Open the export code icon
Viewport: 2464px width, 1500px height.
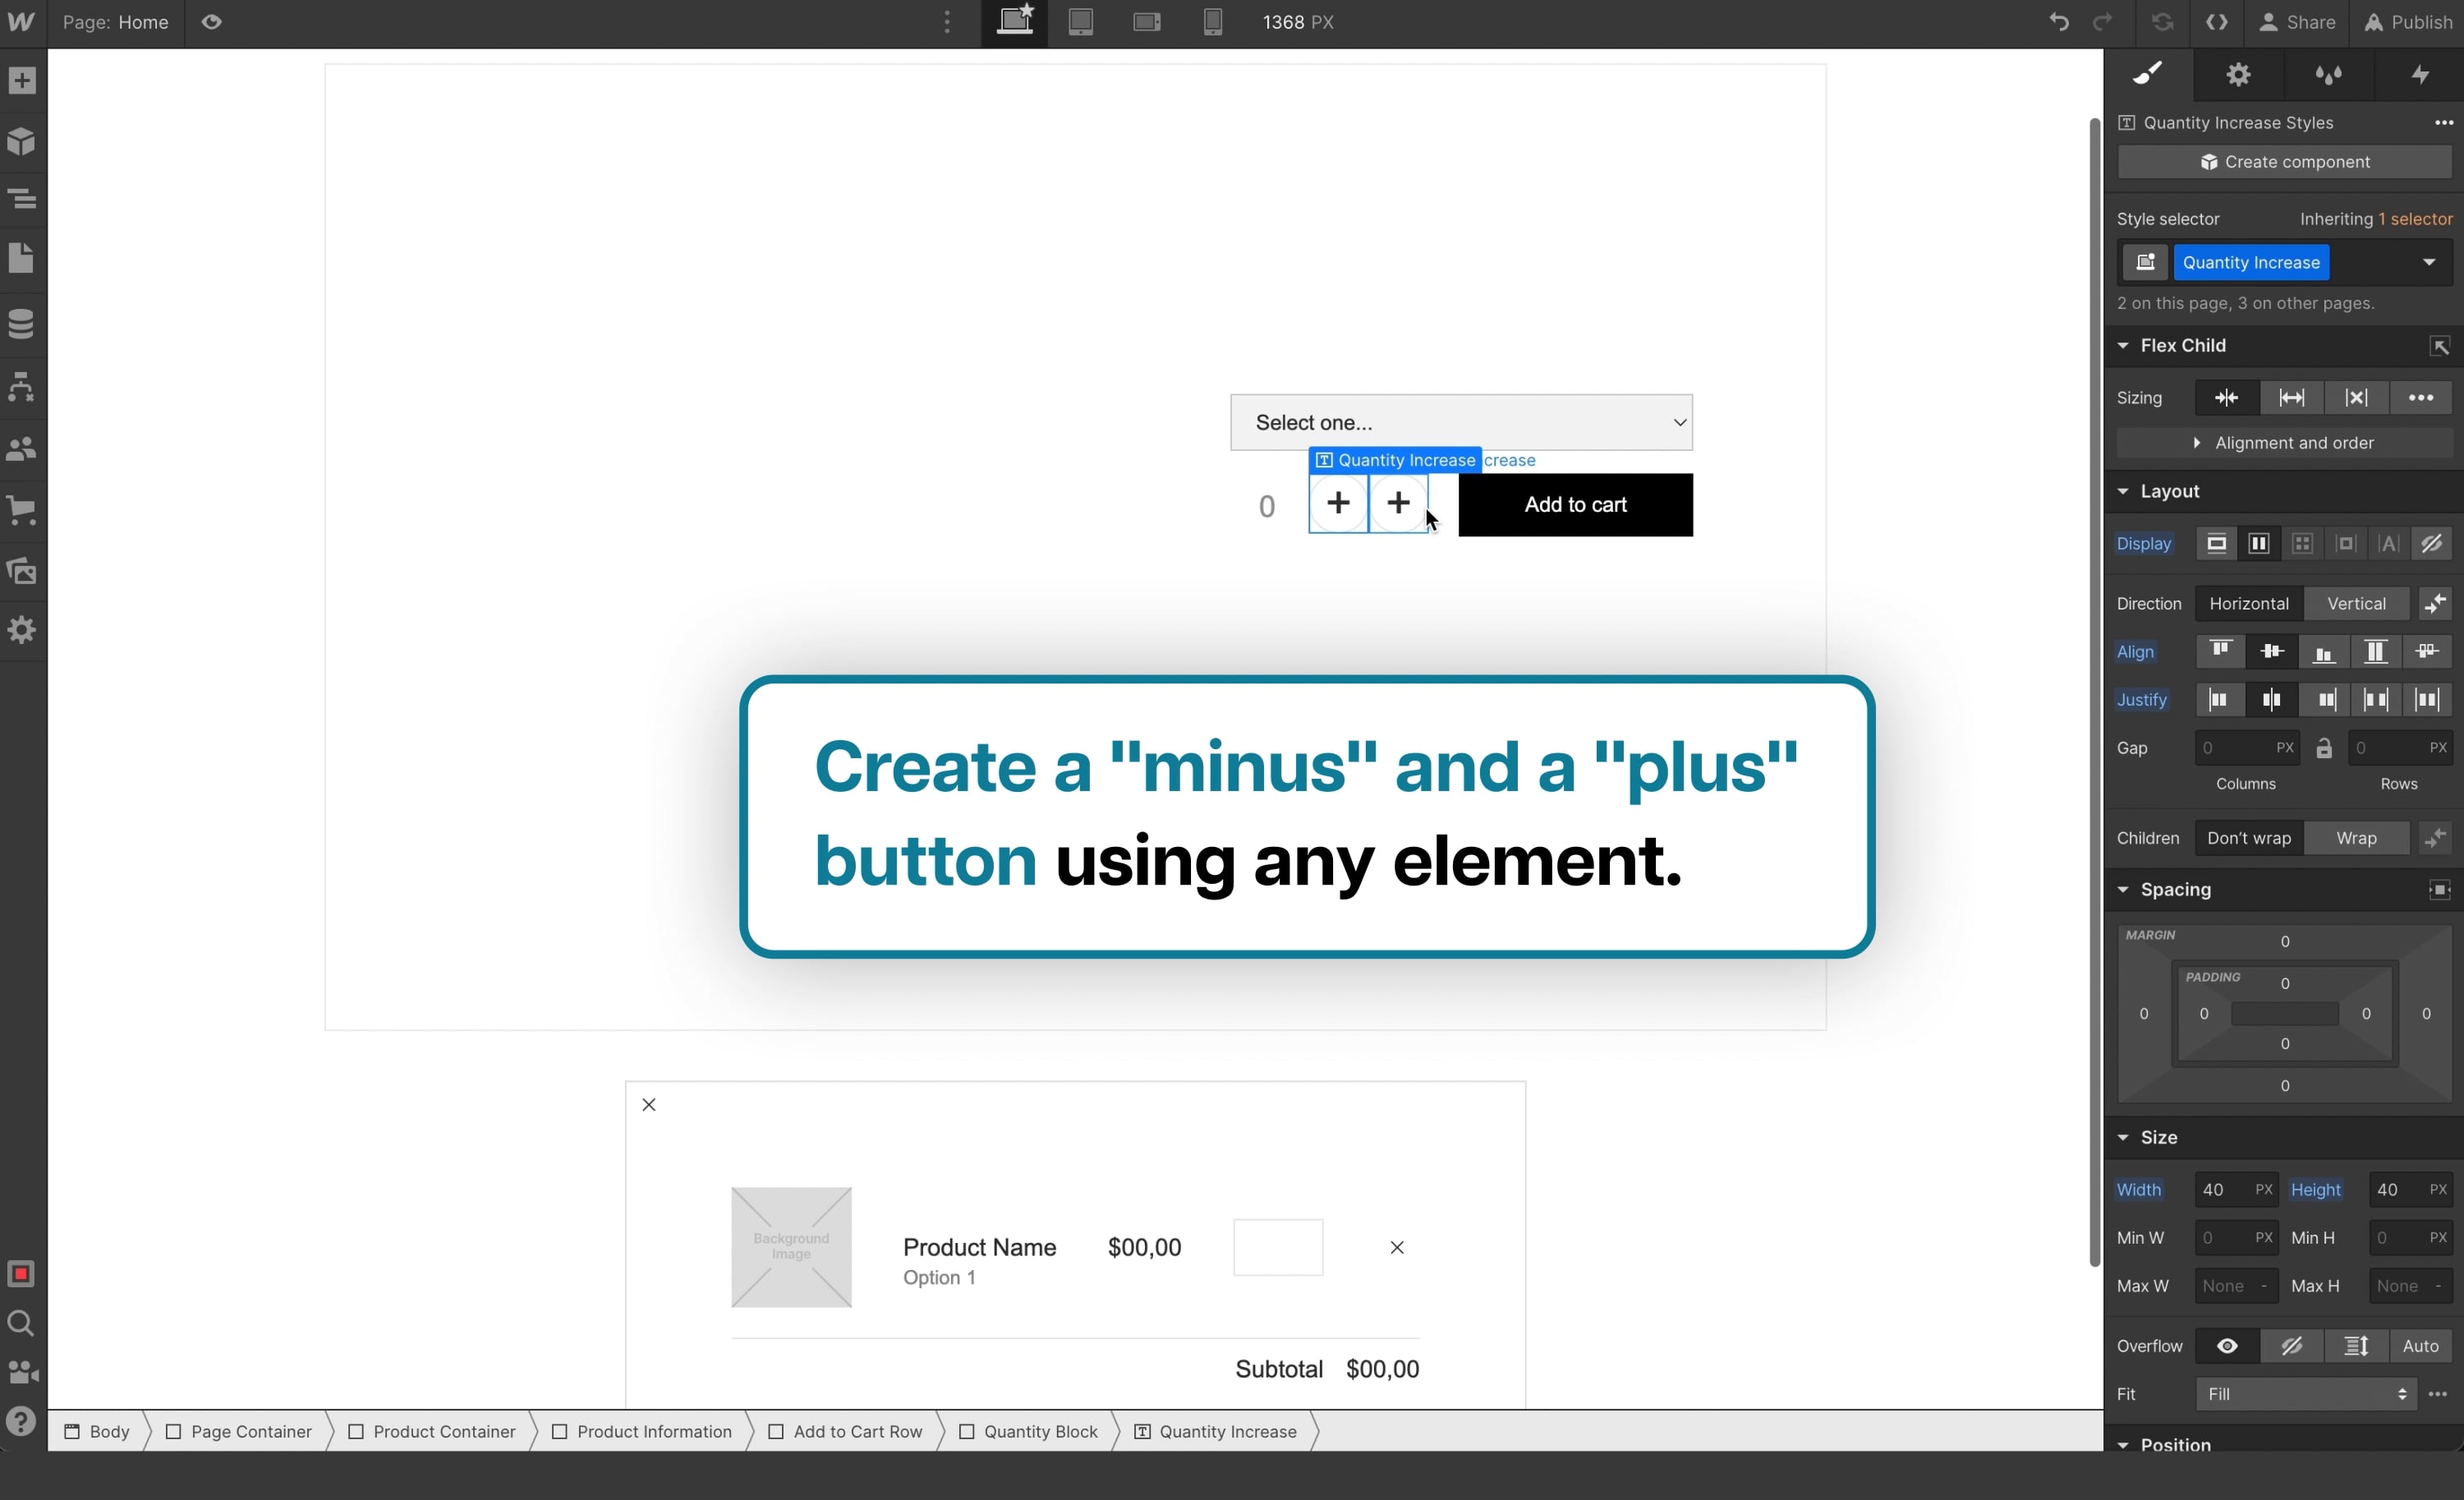(x=2217, y=22)
